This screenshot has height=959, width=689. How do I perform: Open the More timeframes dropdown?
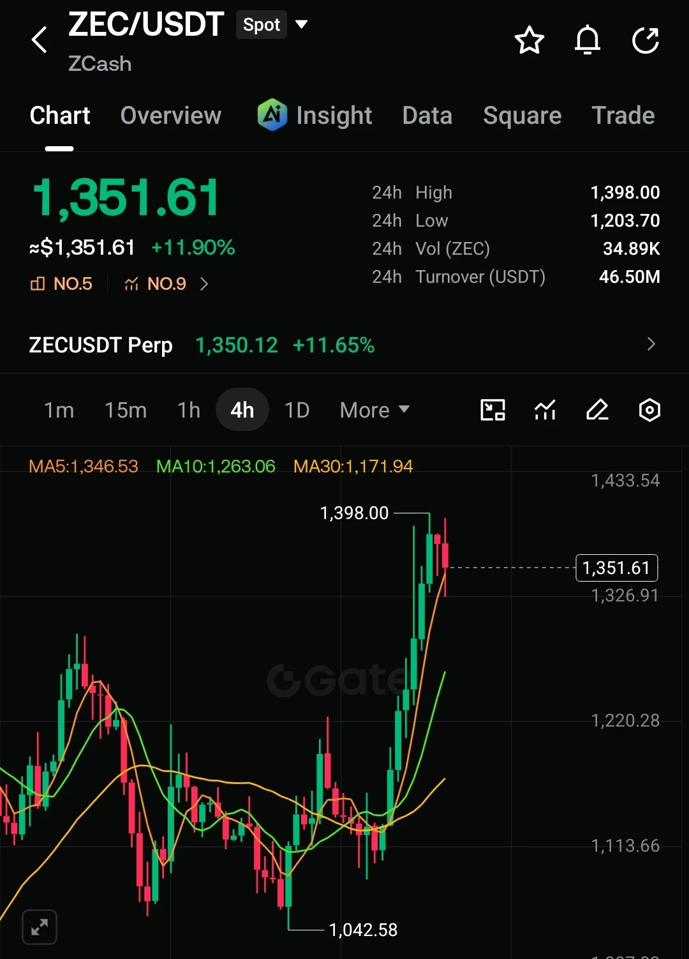pos(374,410)
